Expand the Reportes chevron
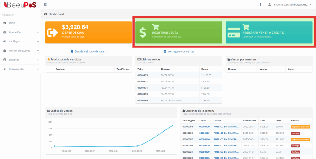Image resolution: width=316 pixels, height=159 pixels. point(38,60)
